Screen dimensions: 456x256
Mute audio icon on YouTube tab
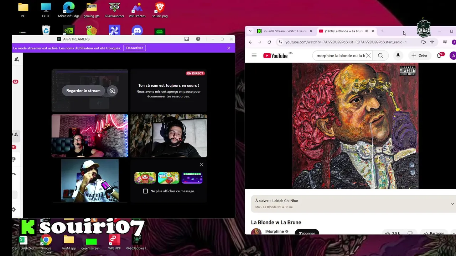tap(366, 31)
